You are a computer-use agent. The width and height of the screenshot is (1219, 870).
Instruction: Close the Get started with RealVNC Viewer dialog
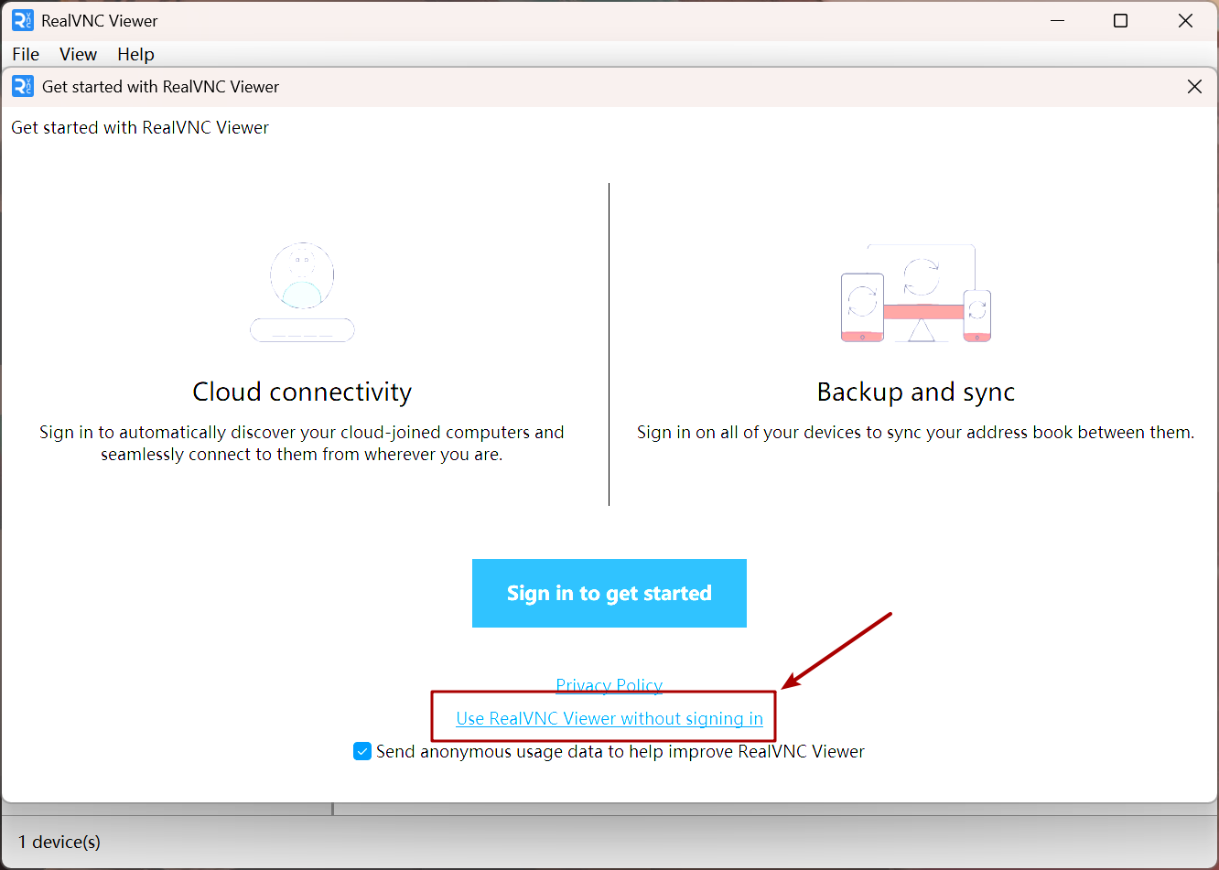pyautogui.click(x=1194, y=86)
